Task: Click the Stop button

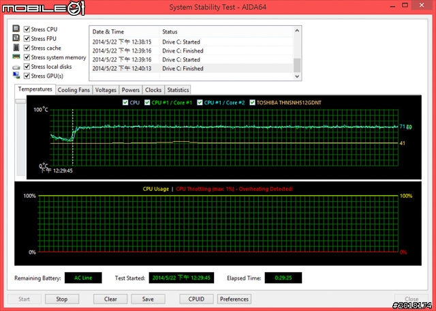Action: tap(62, 299)
